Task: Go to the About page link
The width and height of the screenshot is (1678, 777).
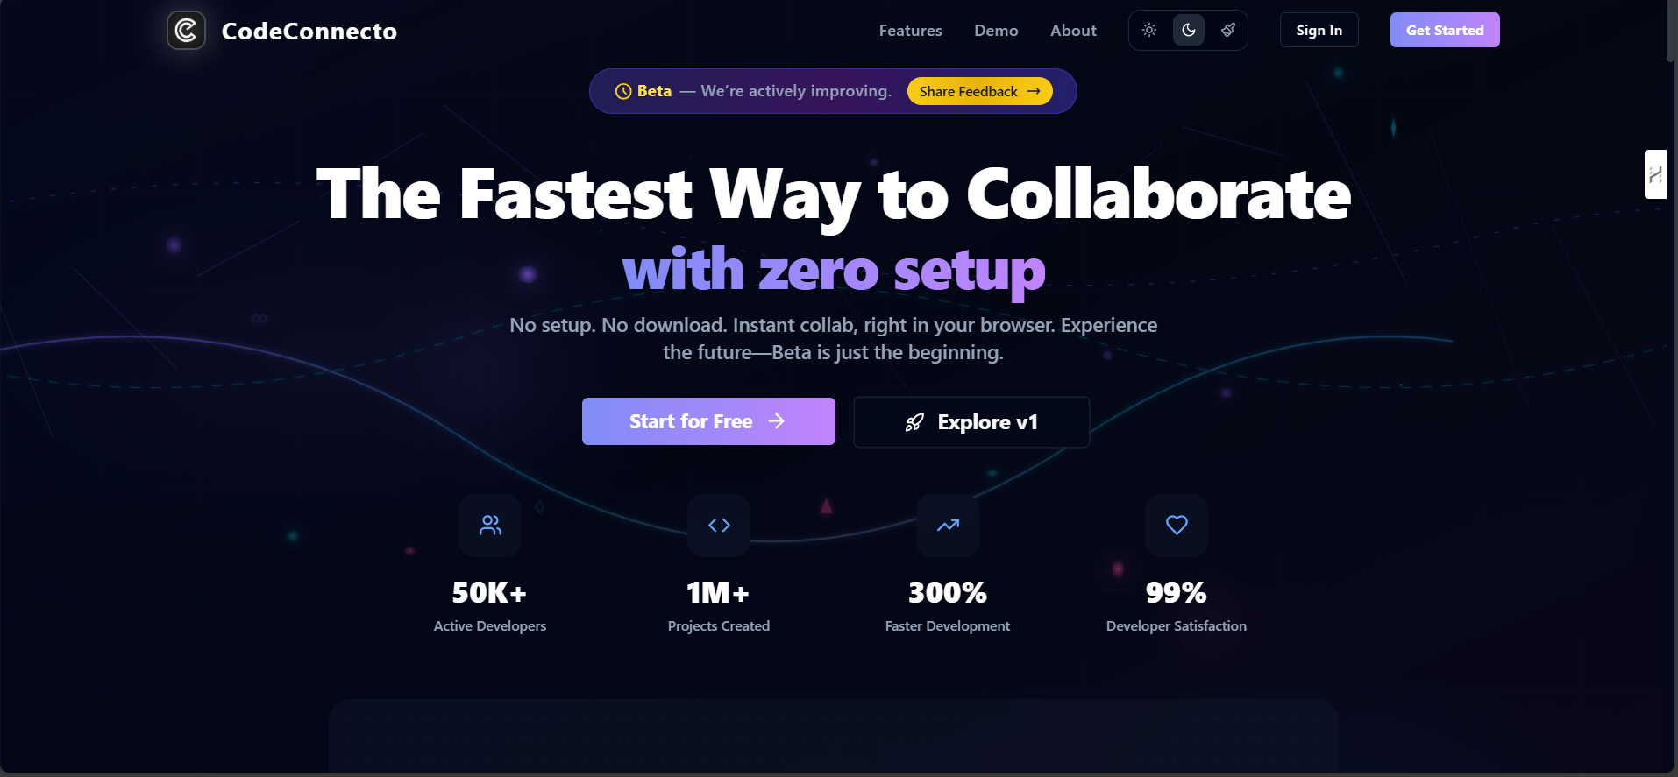Action: pyautogui.click(x=1073, y=31)
